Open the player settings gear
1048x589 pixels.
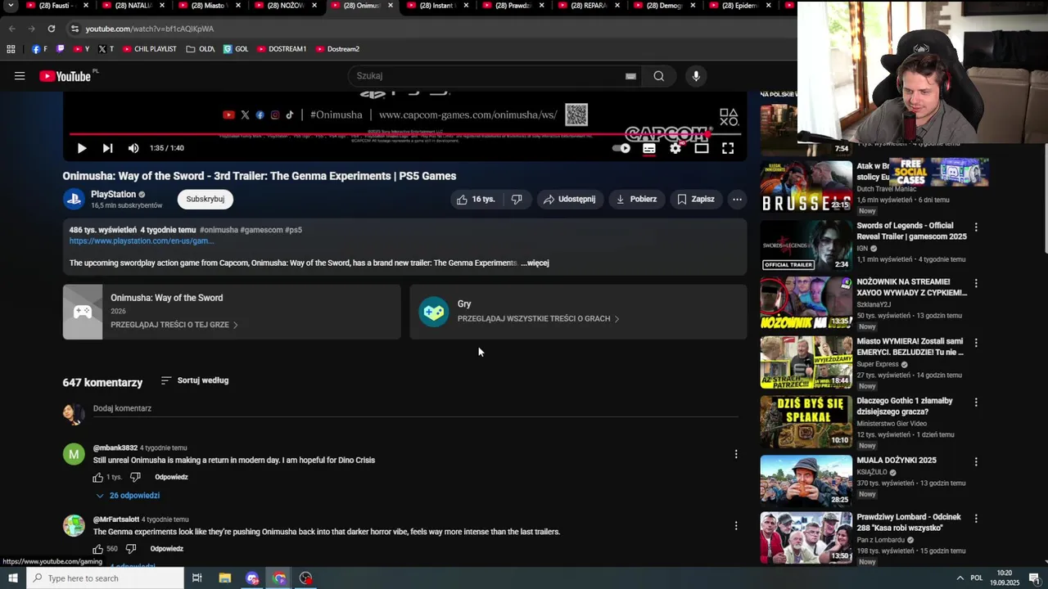pyautogui.click(x=675, y=148)
